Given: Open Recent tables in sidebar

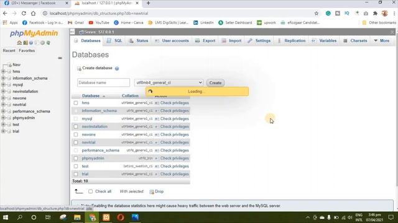Looking at the screenshot, I should pos(9,51).
